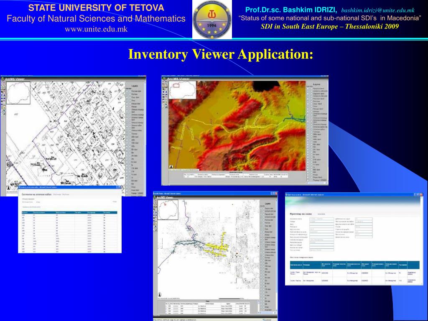Click the Layers heading in bottom-center viewer
Viewport: 428px width, 321px height.
point(267,204)
